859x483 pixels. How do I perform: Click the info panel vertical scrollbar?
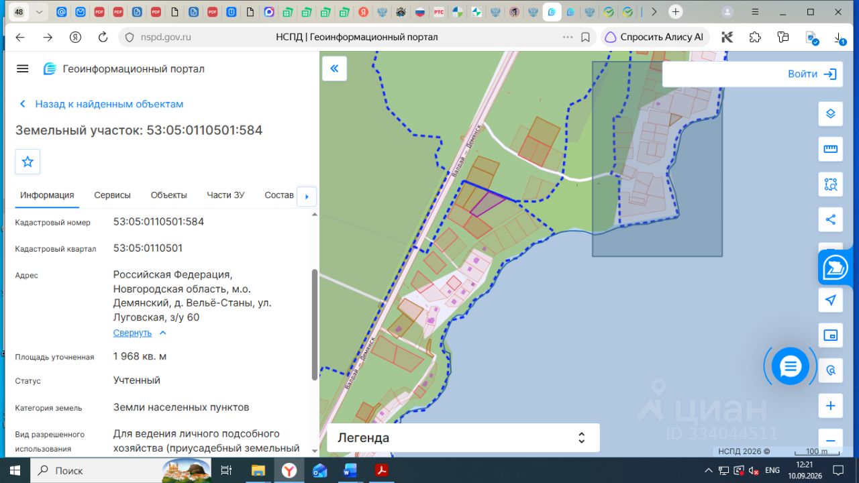click(315, 325)
